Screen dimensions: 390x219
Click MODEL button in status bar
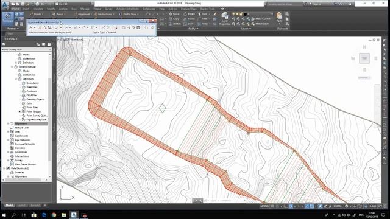[x=264, y=206]
